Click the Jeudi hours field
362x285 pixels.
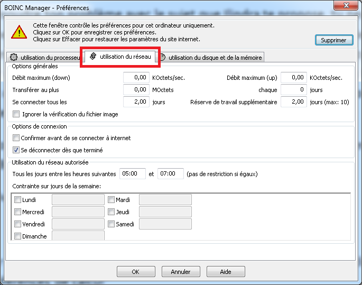[165, 212]
